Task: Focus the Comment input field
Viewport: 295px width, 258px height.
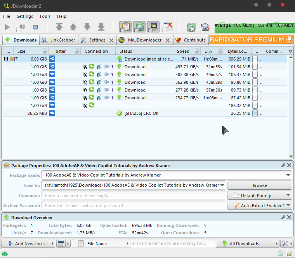Action: [x=134, y=196]
